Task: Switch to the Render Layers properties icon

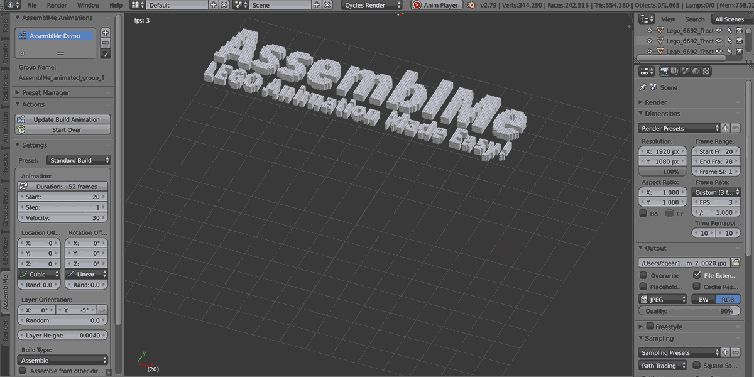Action: pos(675,72)
